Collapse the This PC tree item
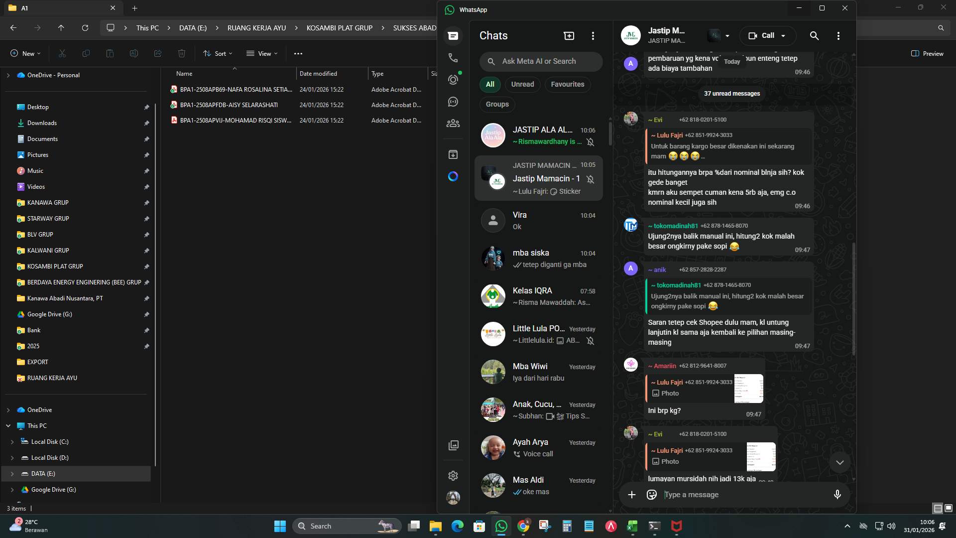This screenshot has height=538, width=956. pos(8,425)
